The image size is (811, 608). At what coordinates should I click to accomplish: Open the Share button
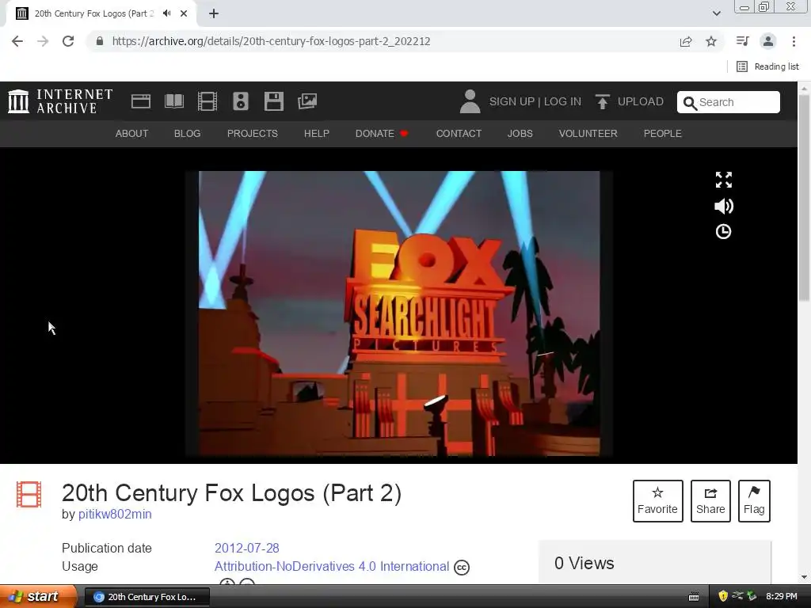(x=710, y=501)
